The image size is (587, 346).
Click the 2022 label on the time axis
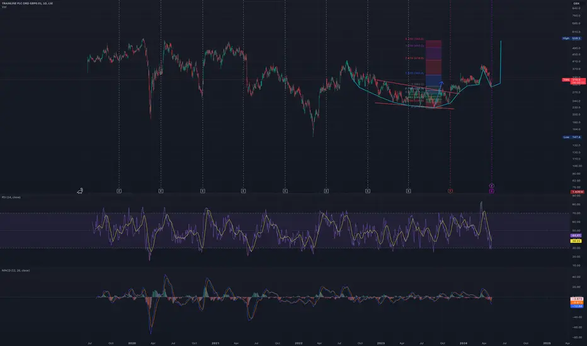click(x=299, y=343)
